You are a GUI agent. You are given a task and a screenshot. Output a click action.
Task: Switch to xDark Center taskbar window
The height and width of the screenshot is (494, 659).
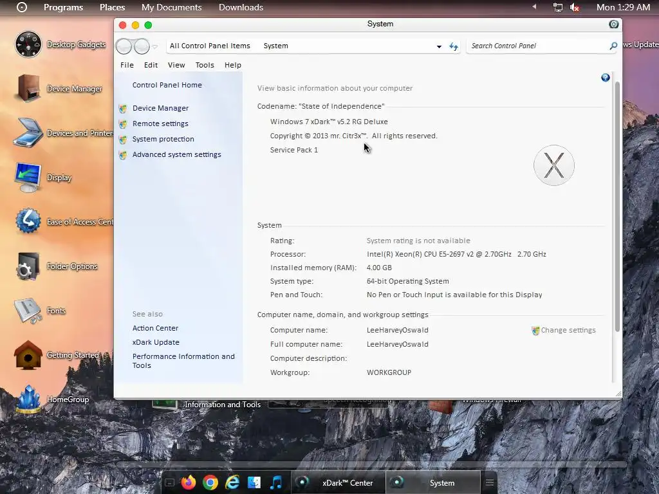click(338, 482)
